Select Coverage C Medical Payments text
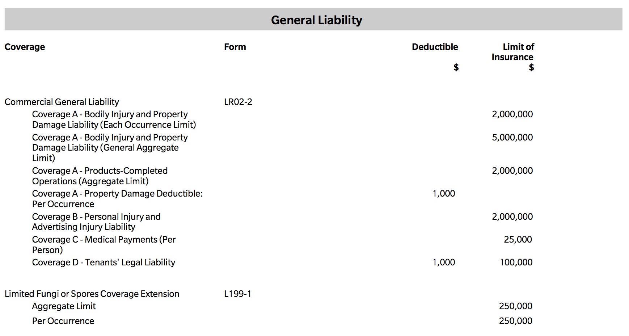 click(x=104, y=244)
